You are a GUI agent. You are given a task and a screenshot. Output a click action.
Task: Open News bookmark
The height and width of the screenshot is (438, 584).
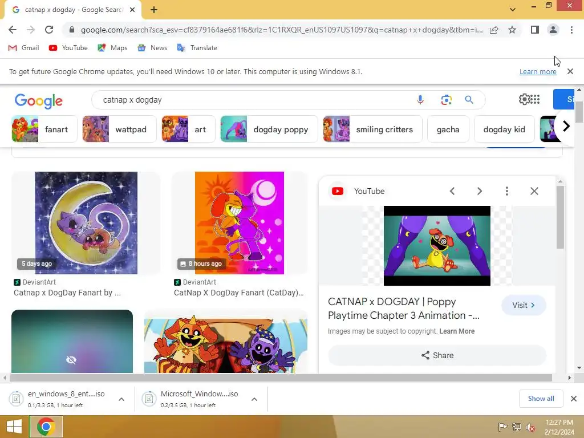click(x=152, y=48)
